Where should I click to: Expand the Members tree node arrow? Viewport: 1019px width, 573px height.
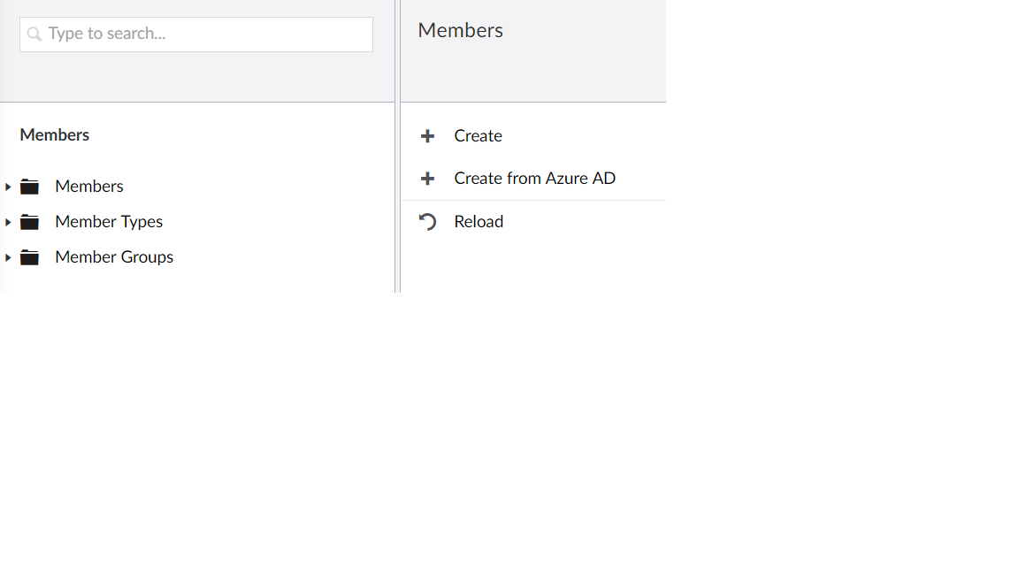point(8,187)
